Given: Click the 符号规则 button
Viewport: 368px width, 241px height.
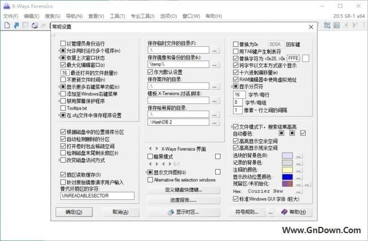Looking at the screenshot, I should (247, 212).
